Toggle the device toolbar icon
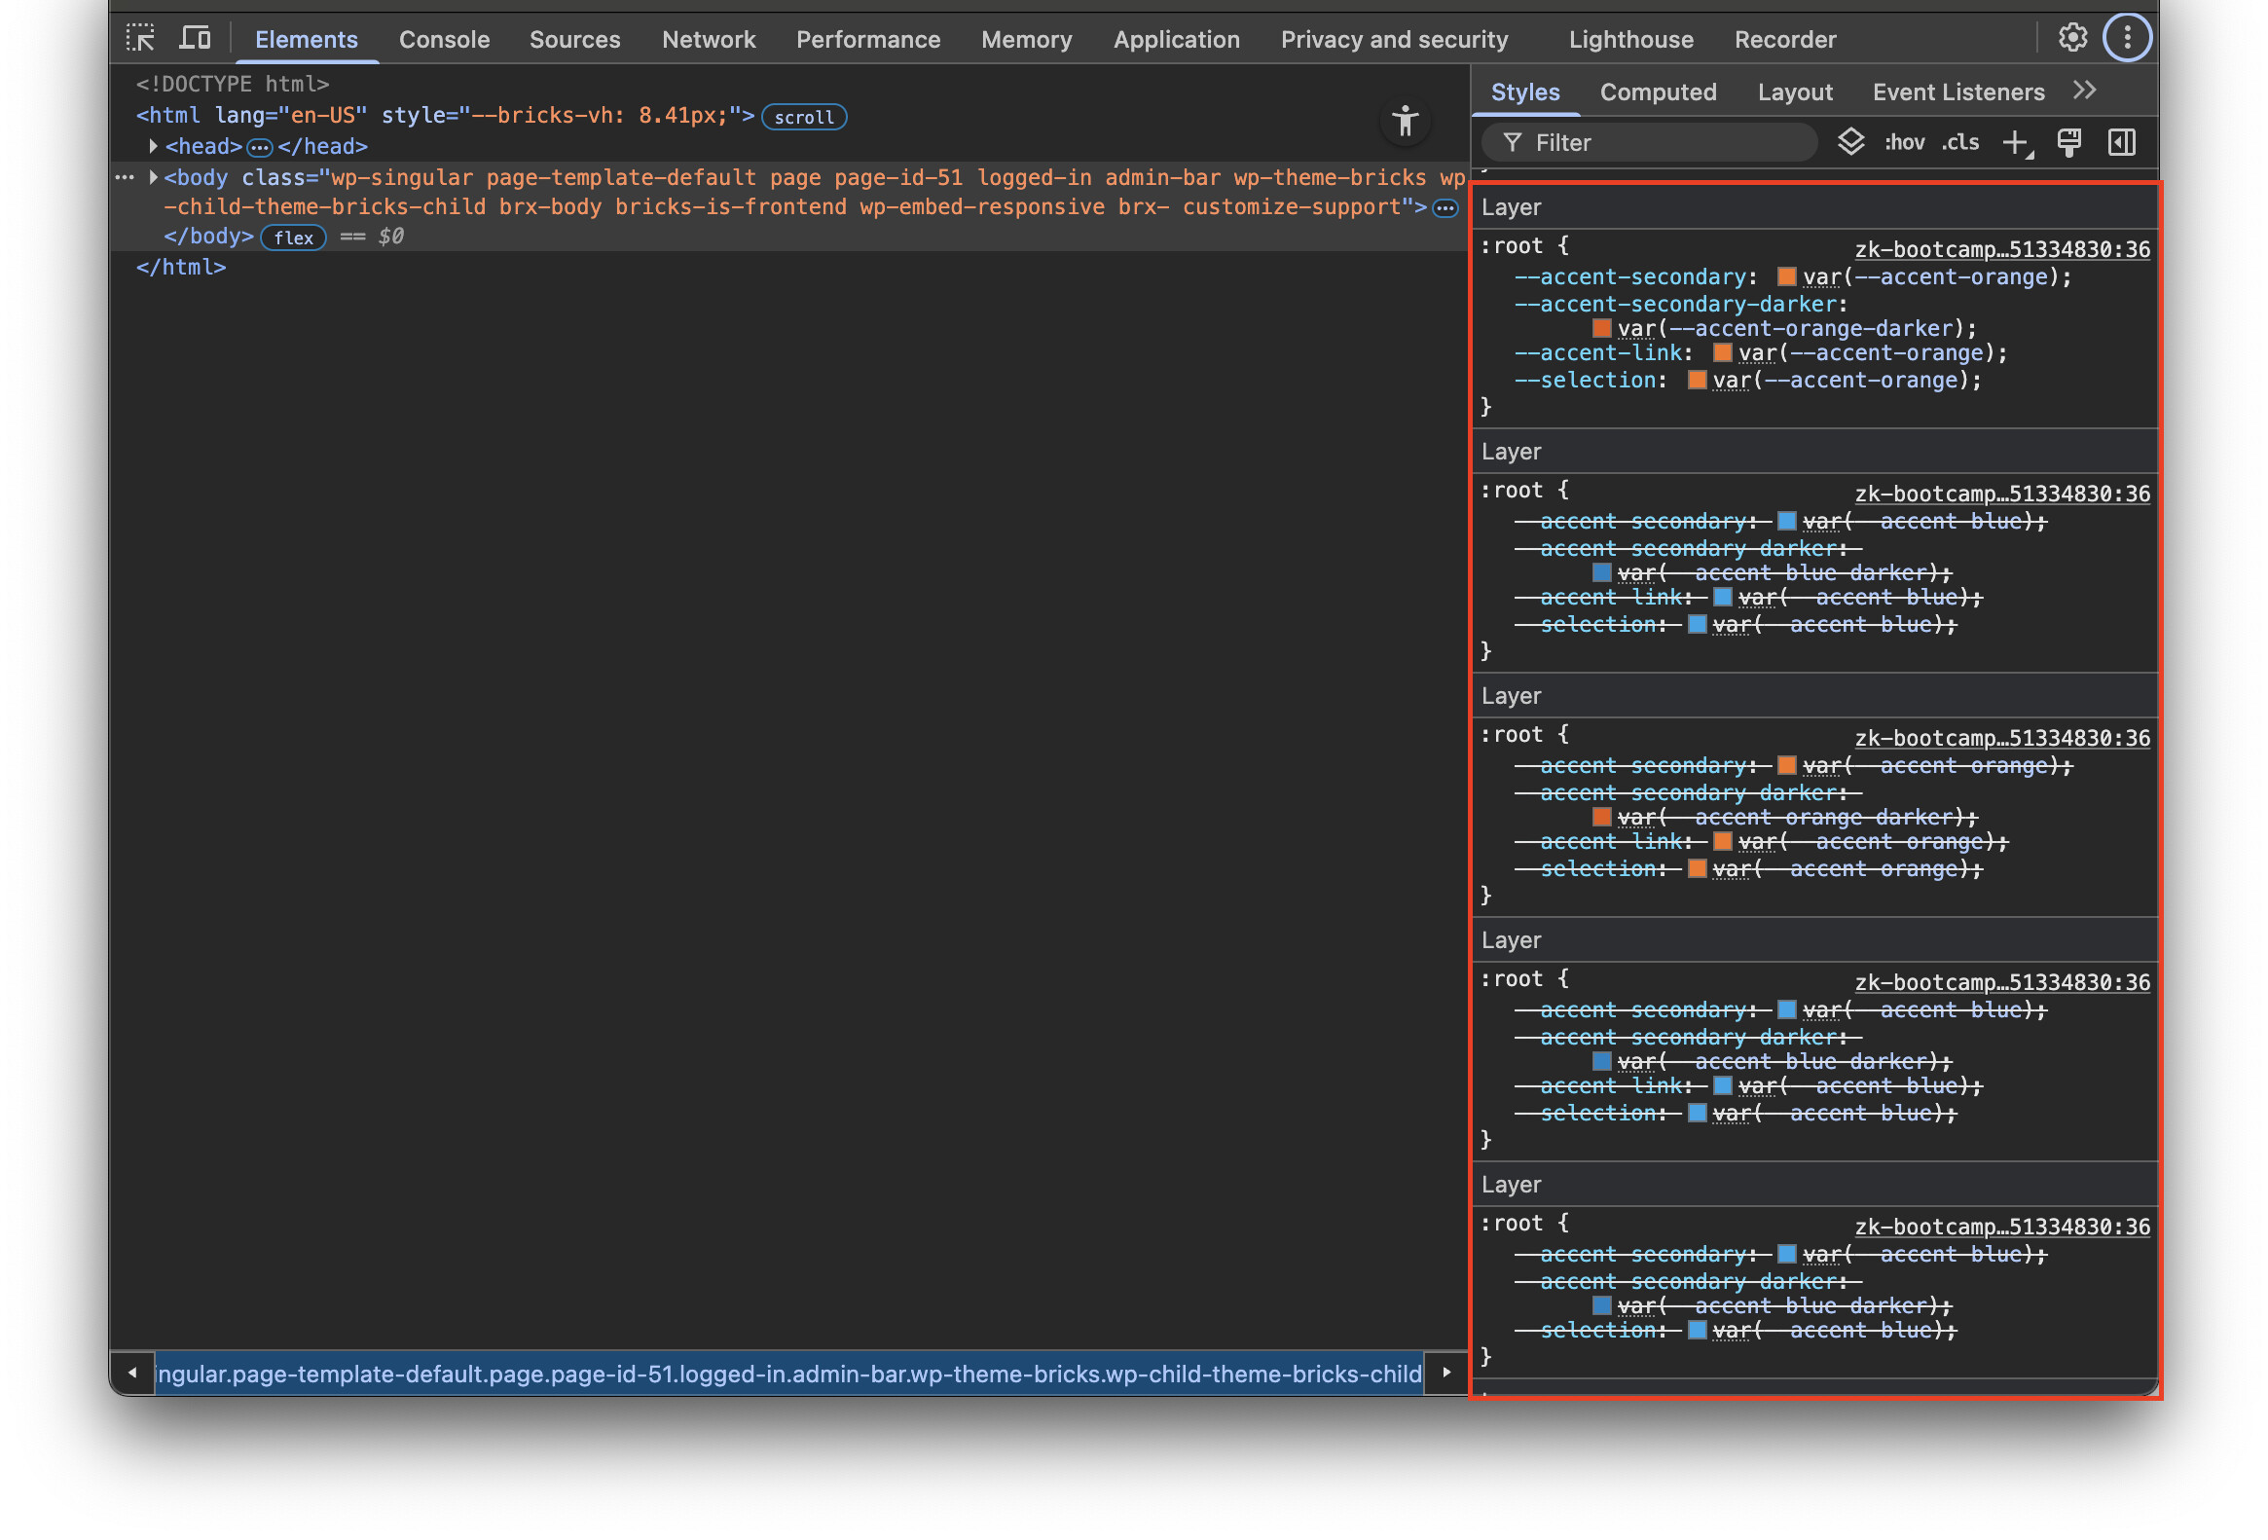 click(196, 39)
